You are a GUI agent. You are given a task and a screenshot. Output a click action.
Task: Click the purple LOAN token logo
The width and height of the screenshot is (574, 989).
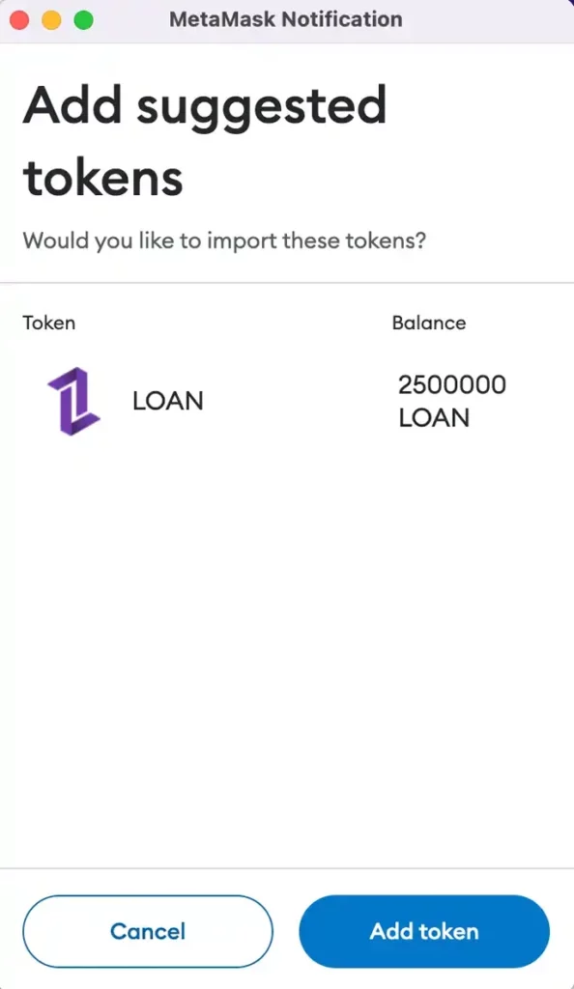(73, 401)
